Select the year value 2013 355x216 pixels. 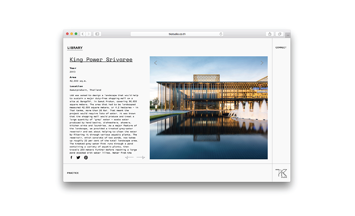72,72
